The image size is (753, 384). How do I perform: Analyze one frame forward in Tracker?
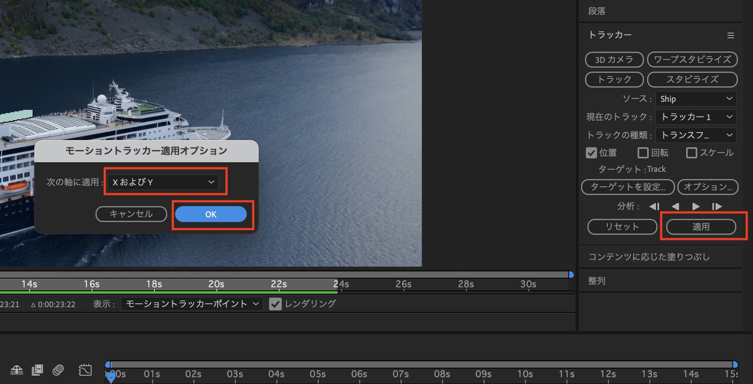click(x=717, y=206)
